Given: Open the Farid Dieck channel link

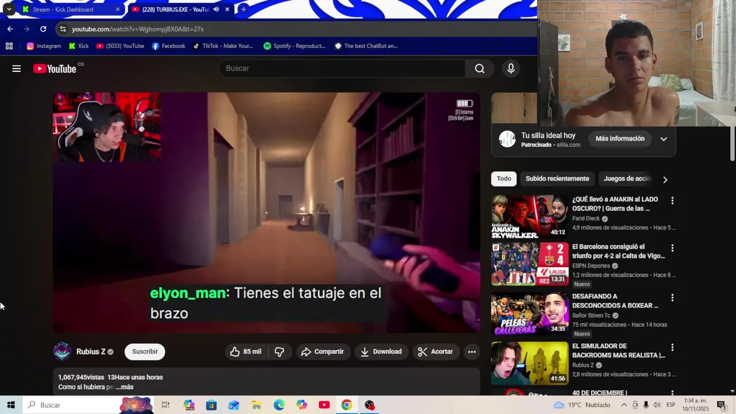Looking at the screenshot, I should pyautogui.click(x=586, y=218).
